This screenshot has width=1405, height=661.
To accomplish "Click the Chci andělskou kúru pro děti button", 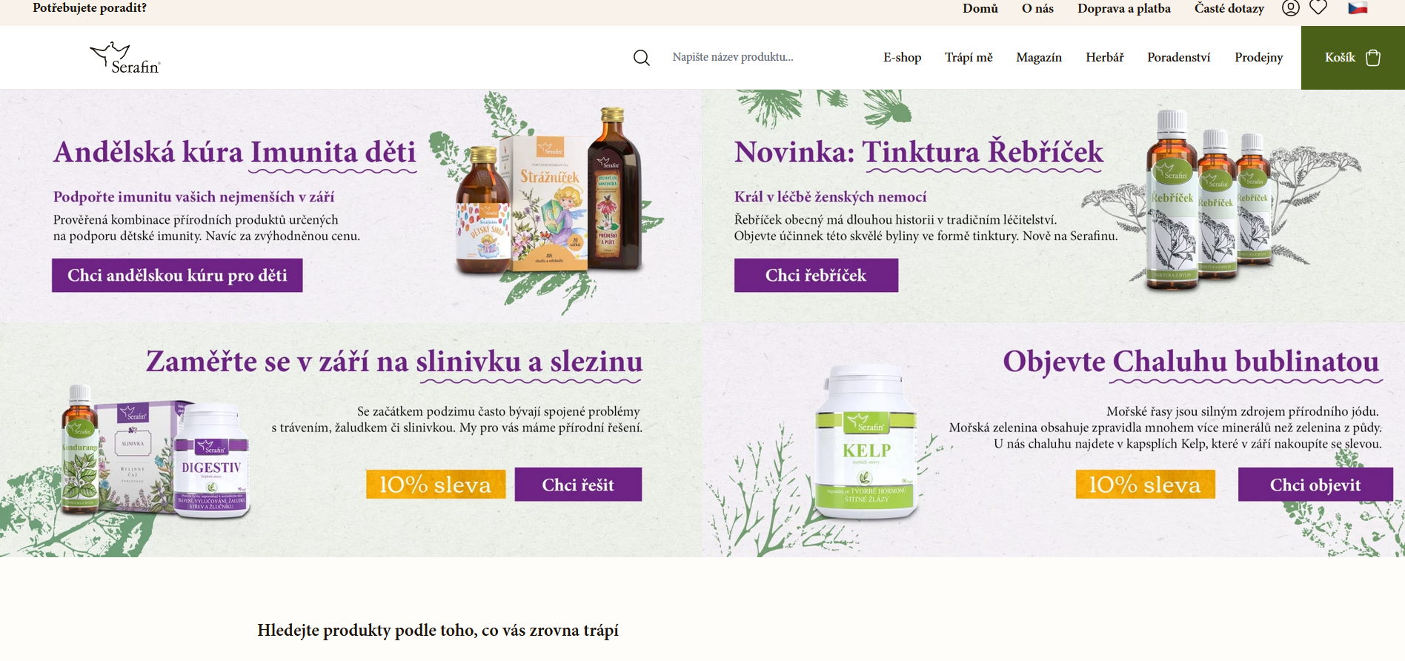I will point(177,276).
